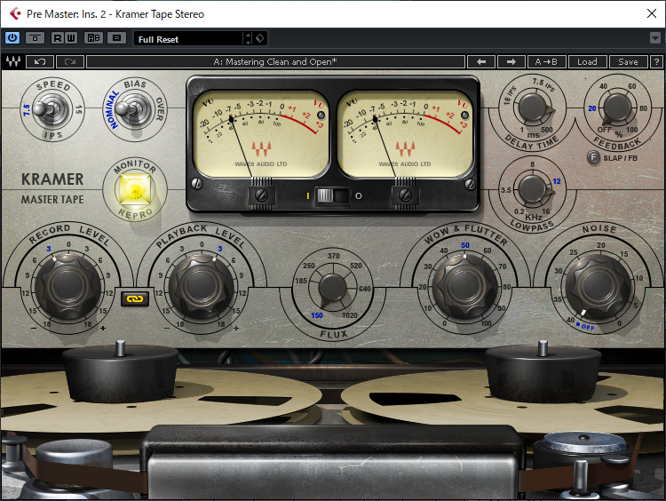Viewport: 666px width, 501px height.
Task: Step presets using the up/down arrows
Action: pyautogui.click(x=249, y=39)
